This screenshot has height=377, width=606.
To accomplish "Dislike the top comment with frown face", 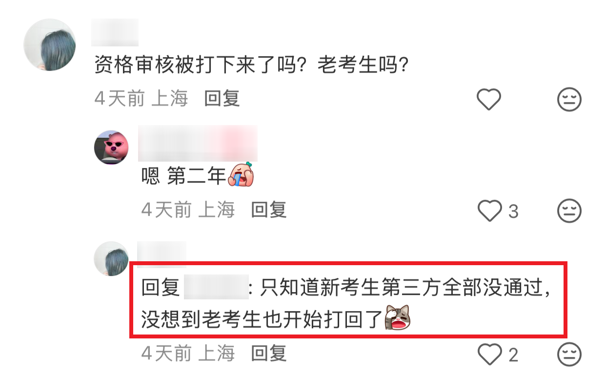I will (x=569, y=100).
